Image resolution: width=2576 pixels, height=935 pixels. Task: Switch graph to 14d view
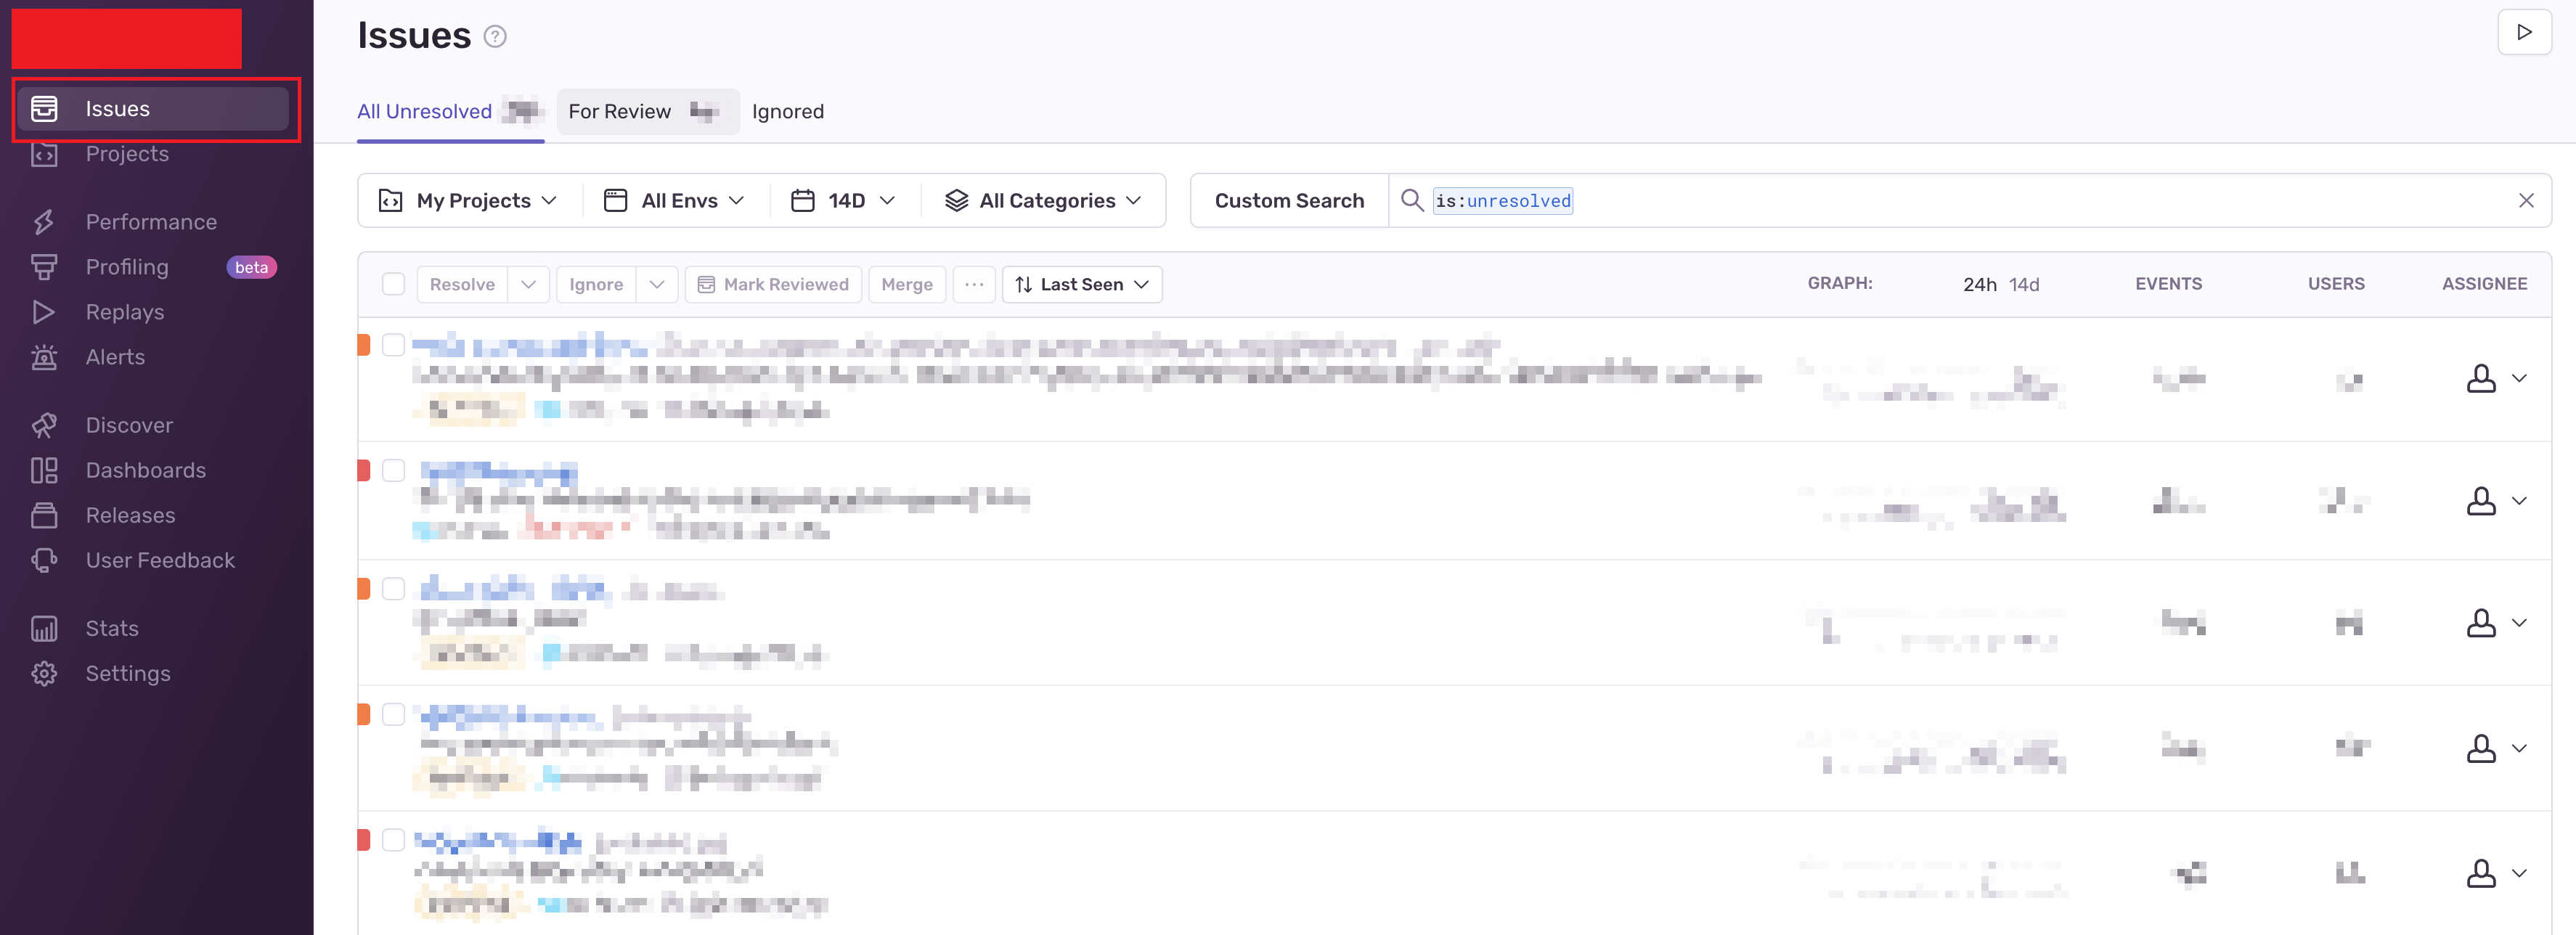[x=2024, y=284]
